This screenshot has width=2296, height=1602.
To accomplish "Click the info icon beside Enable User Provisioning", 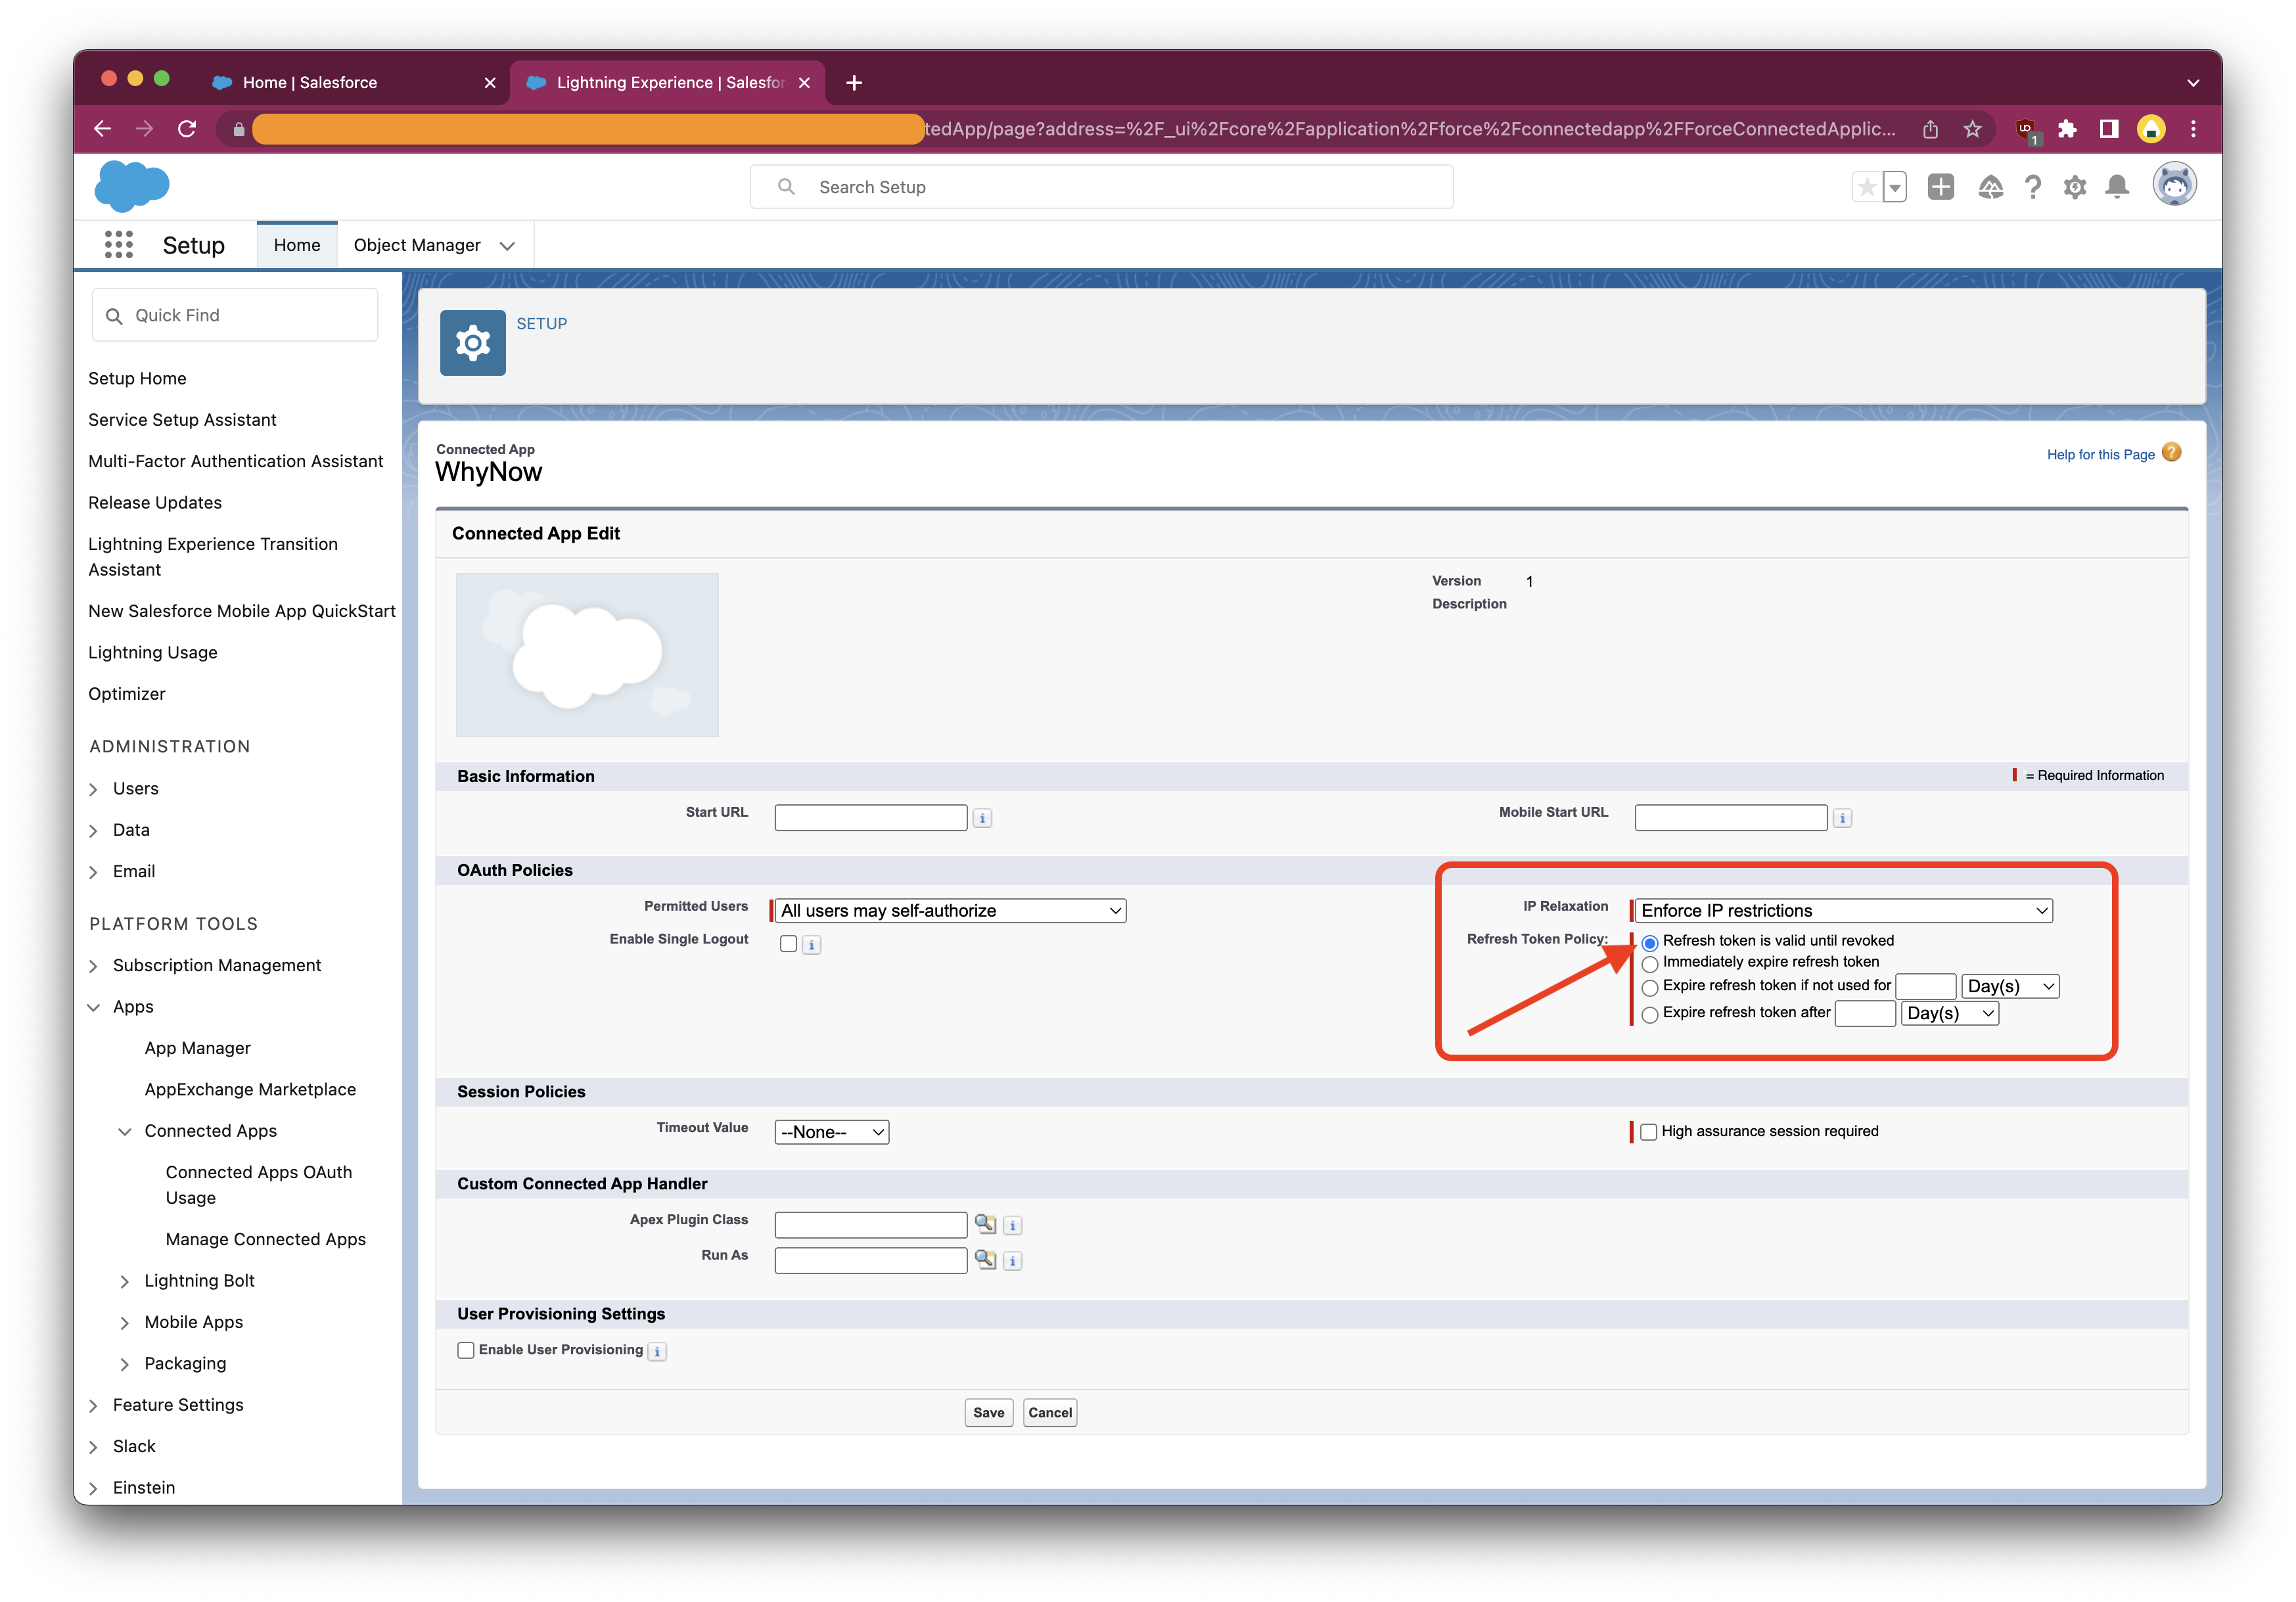I will pyautogui.click(x=657, y=1352).
